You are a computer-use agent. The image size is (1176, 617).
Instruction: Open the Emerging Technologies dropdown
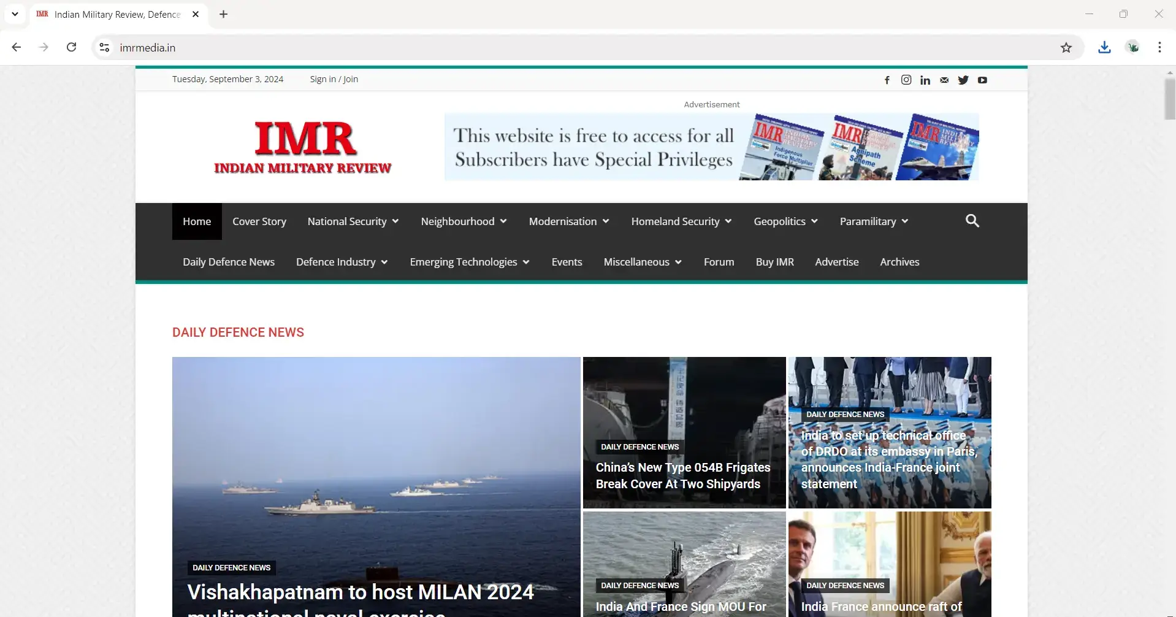(x=469, y=262)
